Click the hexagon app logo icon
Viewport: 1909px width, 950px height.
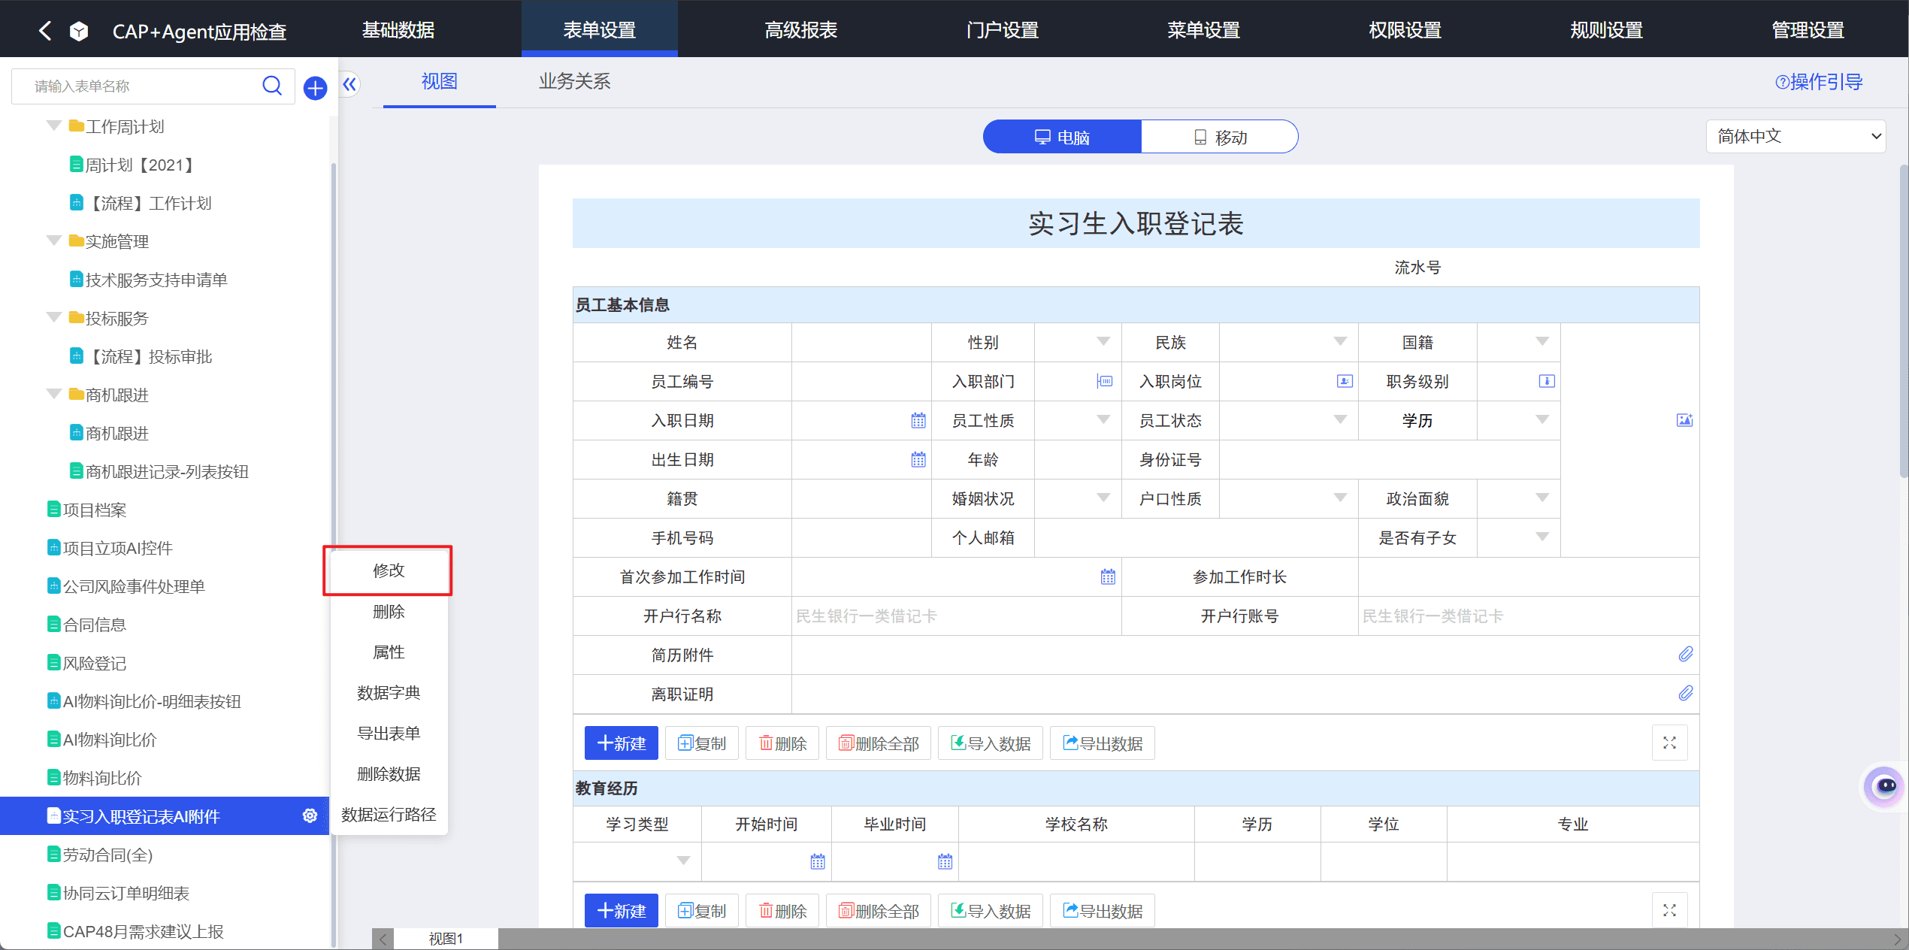point(79,31)
